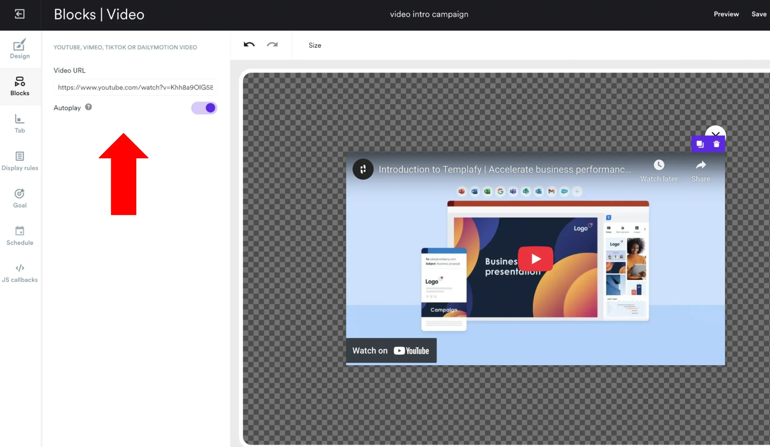Screen dimensions: 770x447
Task: Click the Share arrow on the video
Action: point(701,165)
